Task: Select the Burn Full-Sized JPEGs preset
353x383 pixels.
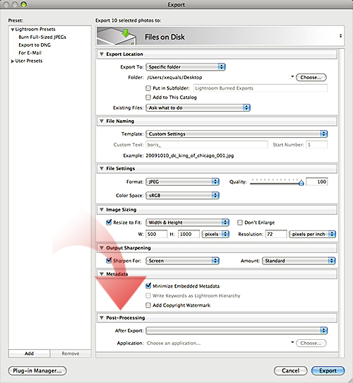Action: [x=42, y=37]
